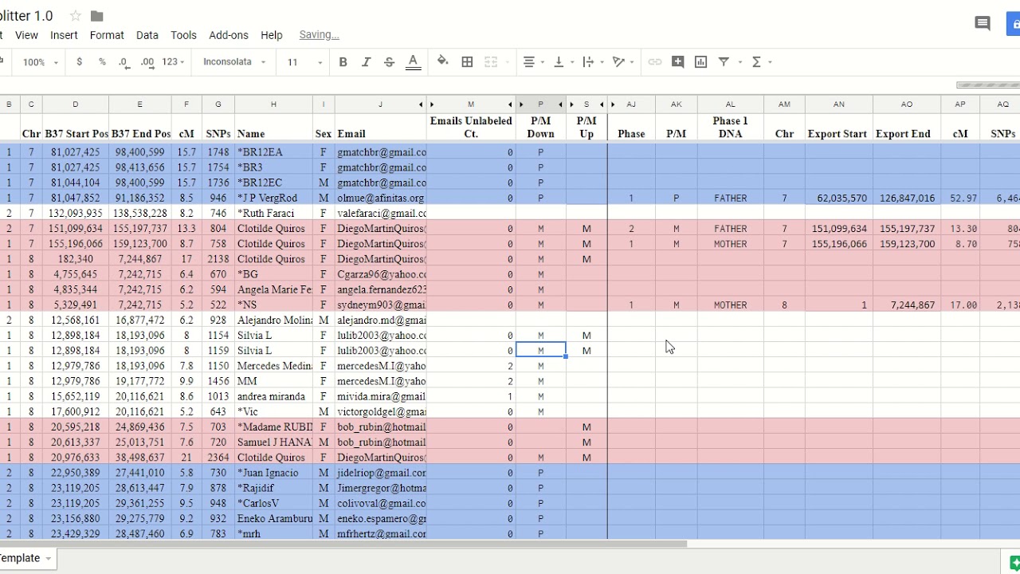Star the spreadsheet with the star icon
Screen dimensions: 1020x574
coord(76,16)
